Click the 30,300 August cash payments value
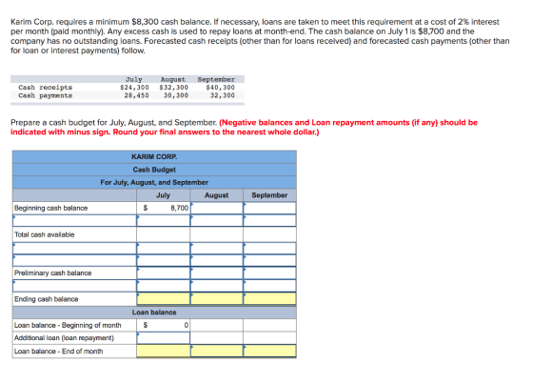 point(176,95)
